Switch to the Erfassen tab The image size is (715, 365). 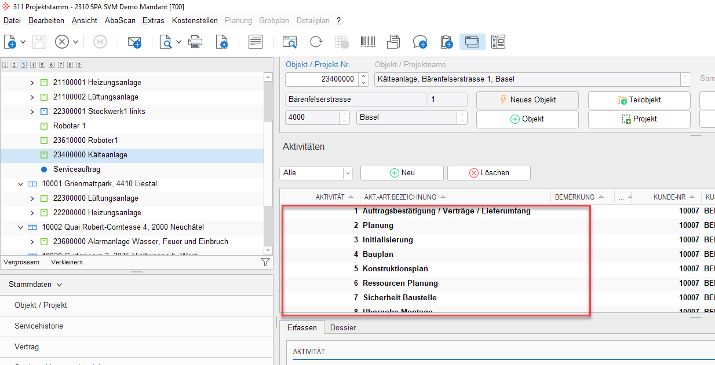[x=302, y=327]
